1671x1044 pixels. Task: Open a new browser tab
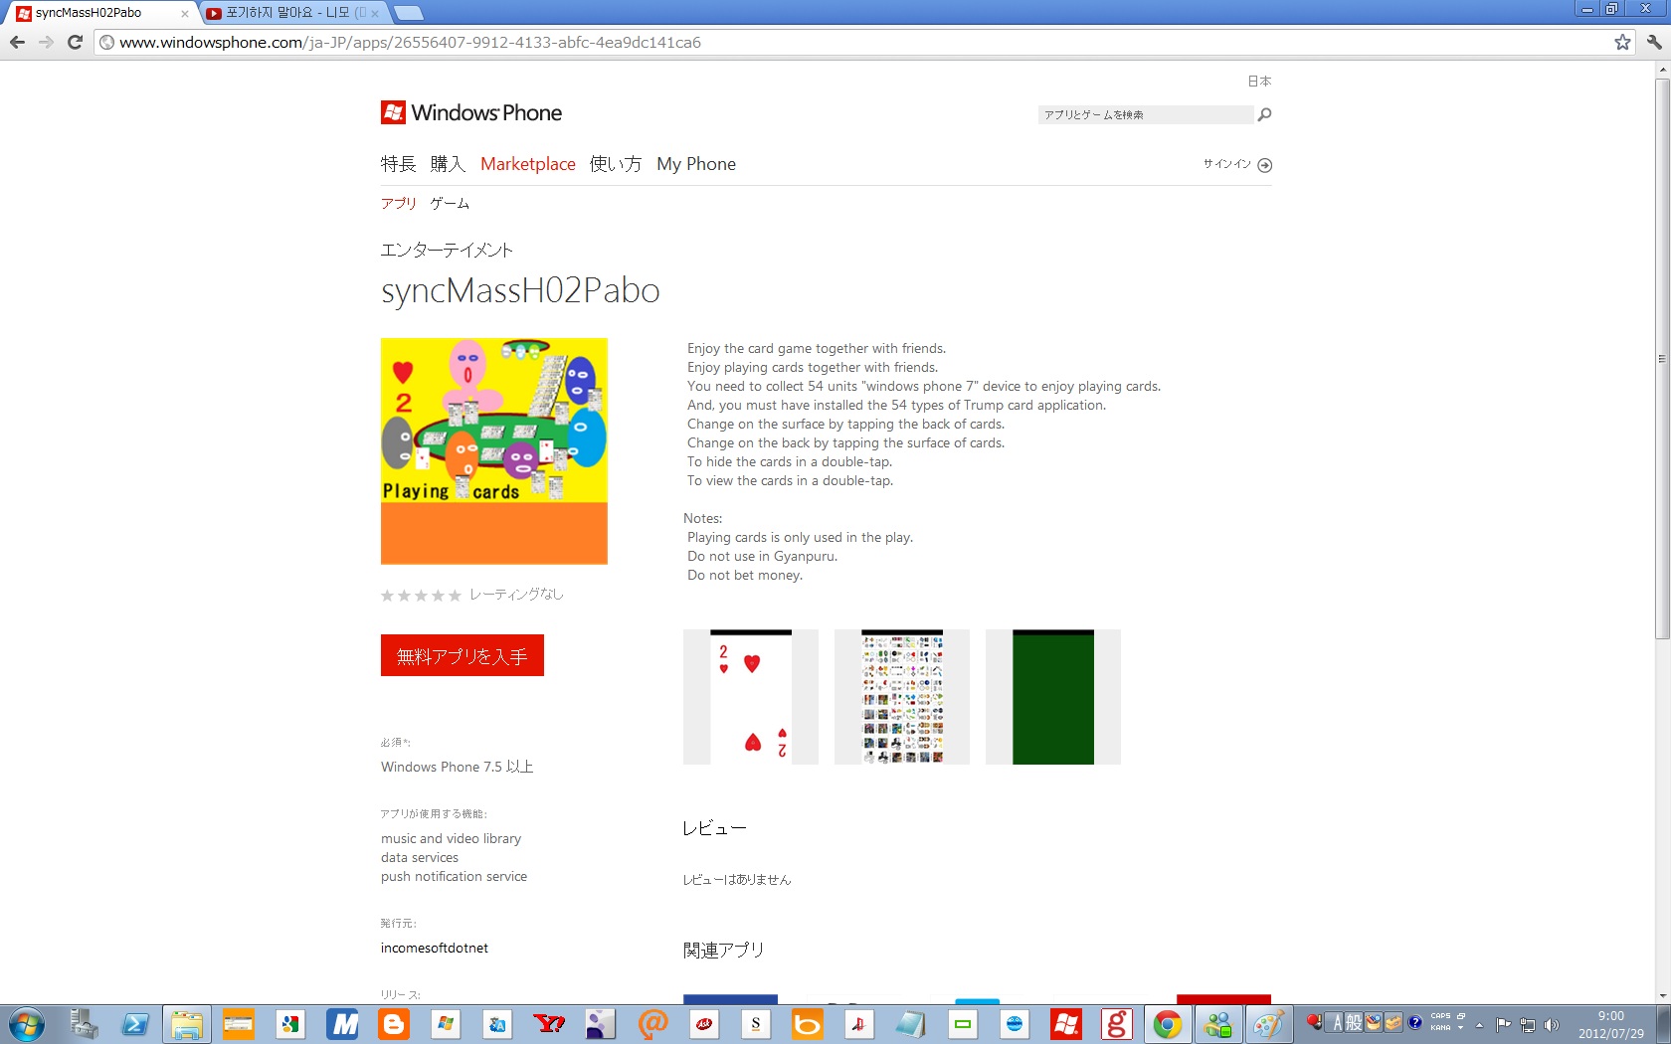[x=408, y=13]
